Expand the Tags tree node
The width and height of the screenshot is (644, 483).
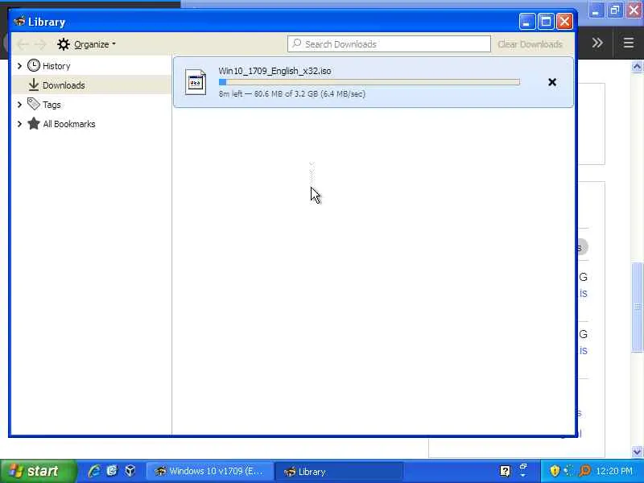click(x=19, y=105)
